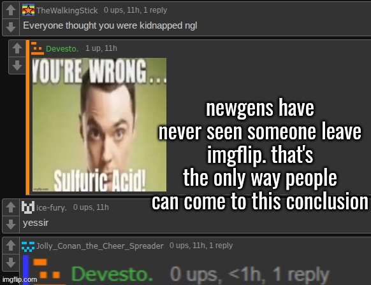The height and width of the screenshot is (285, 371).
Task: Open the green Devesto. username link
Action: (x=62, y=48)
